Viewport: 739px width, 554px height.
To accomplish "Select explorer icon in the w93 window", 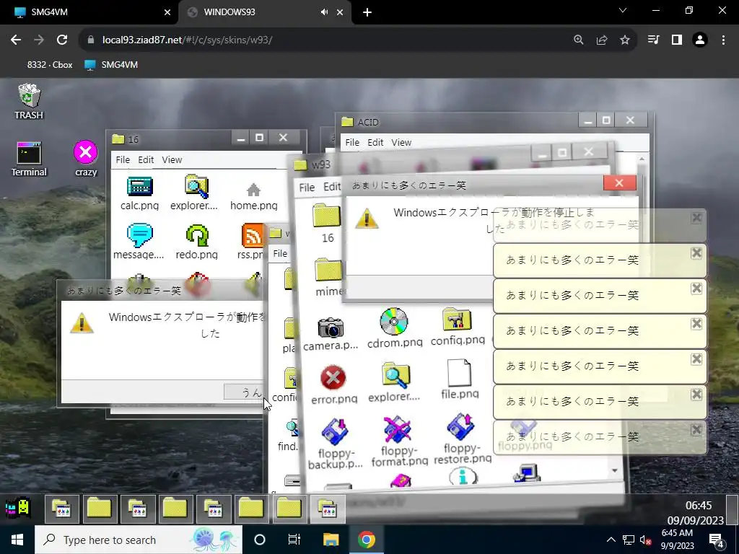I will [x=395, y=382].
